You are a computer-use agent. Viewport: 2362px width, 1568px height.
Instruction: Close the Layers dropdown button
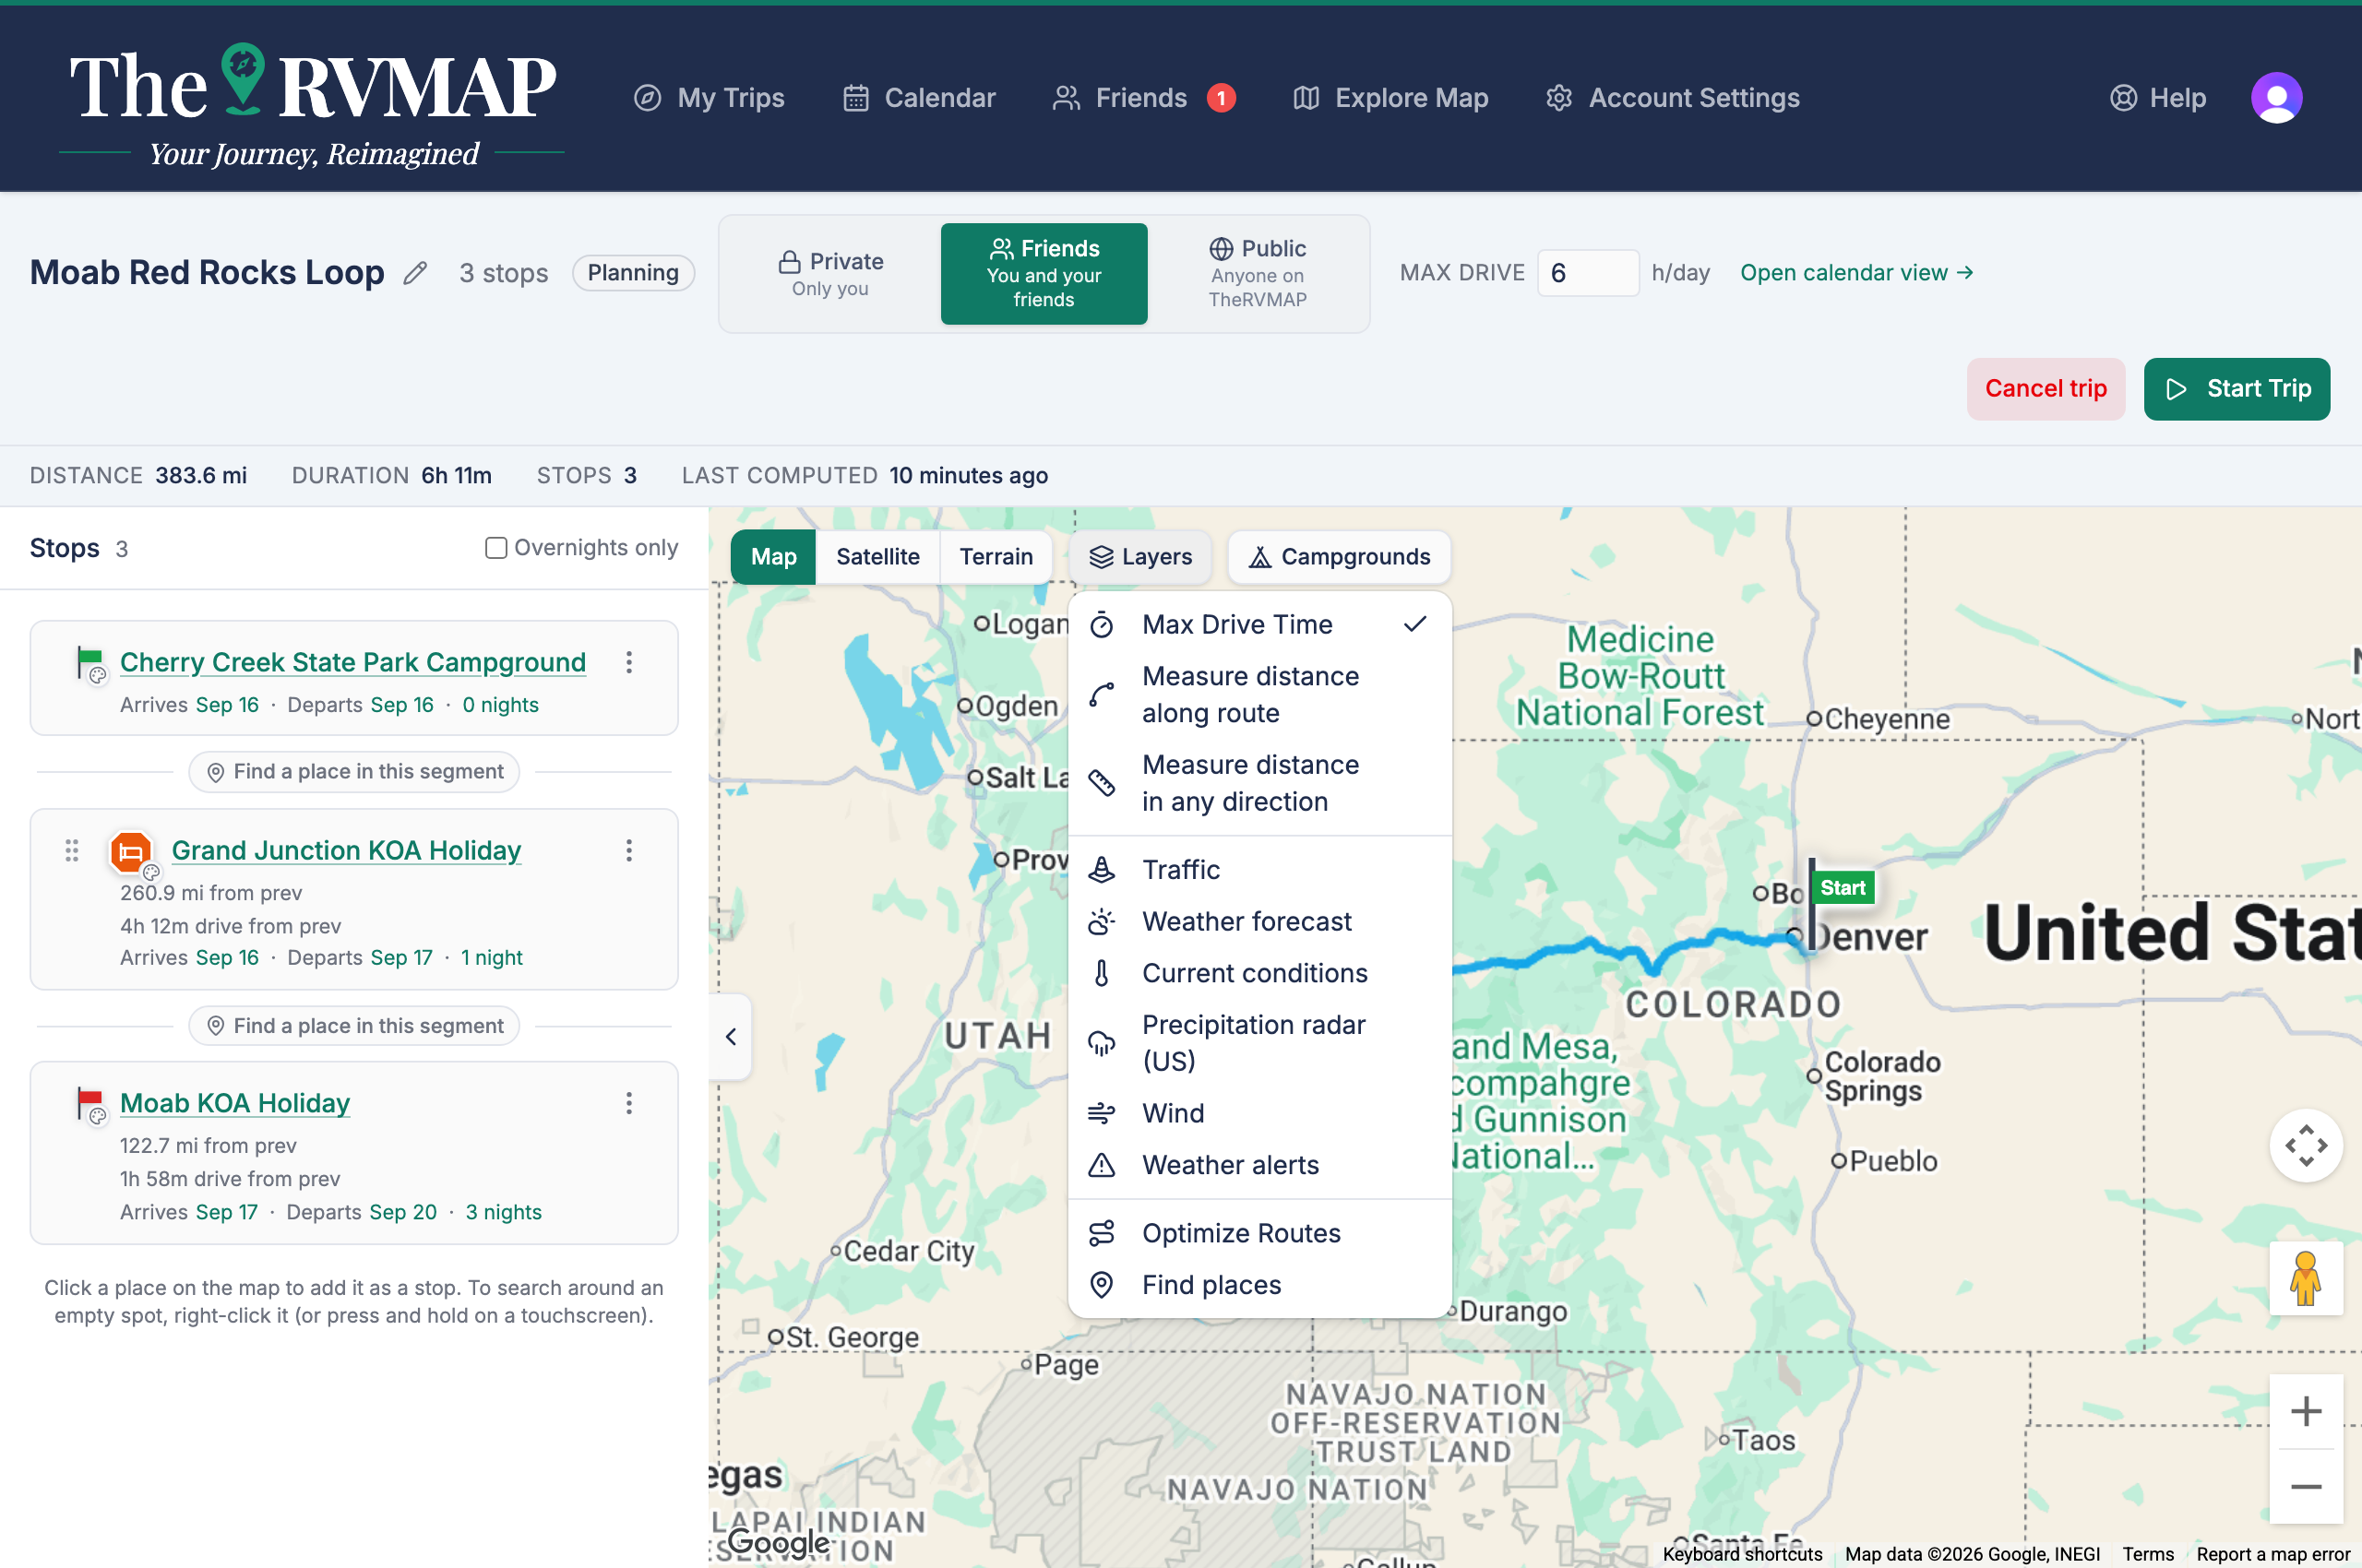click(1140, 557)
